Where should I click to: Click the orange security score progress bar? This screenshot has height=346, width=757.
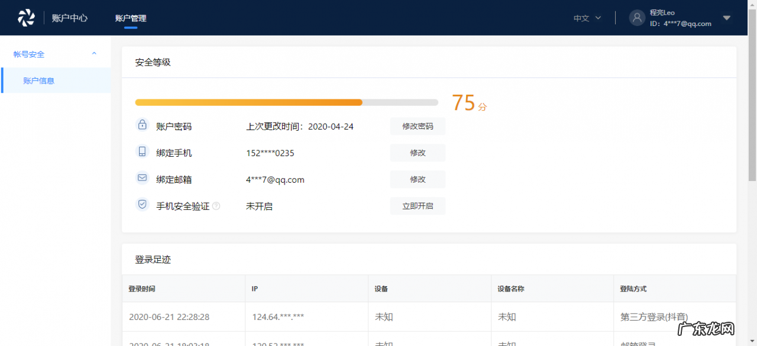pyautogui.click(x=248, y=102)
